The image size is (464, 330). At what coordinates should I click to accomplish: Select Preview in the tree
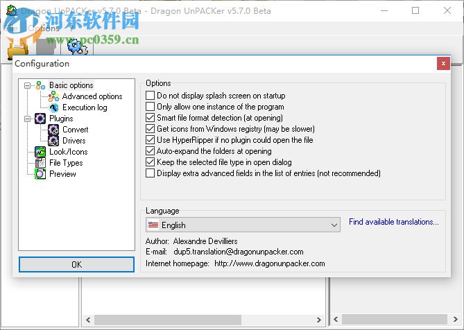click(62, 174)
